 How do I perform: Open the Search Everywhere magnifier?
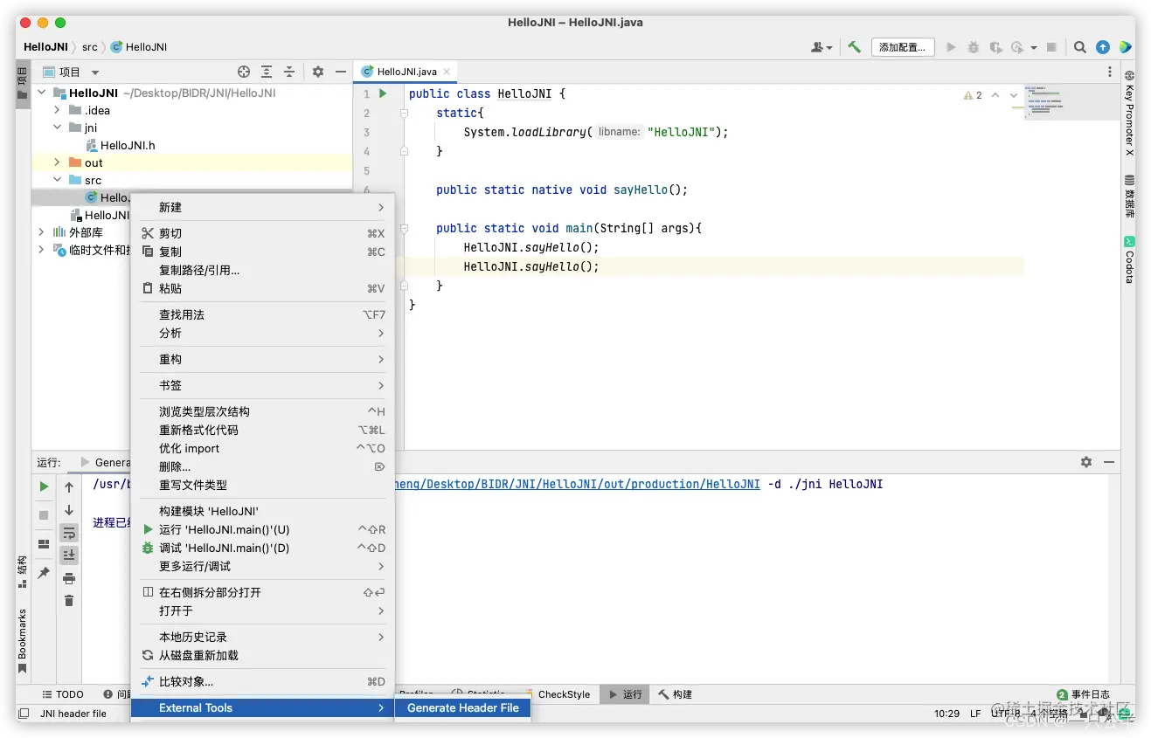pyautogui.click(x=1080, y=47)
